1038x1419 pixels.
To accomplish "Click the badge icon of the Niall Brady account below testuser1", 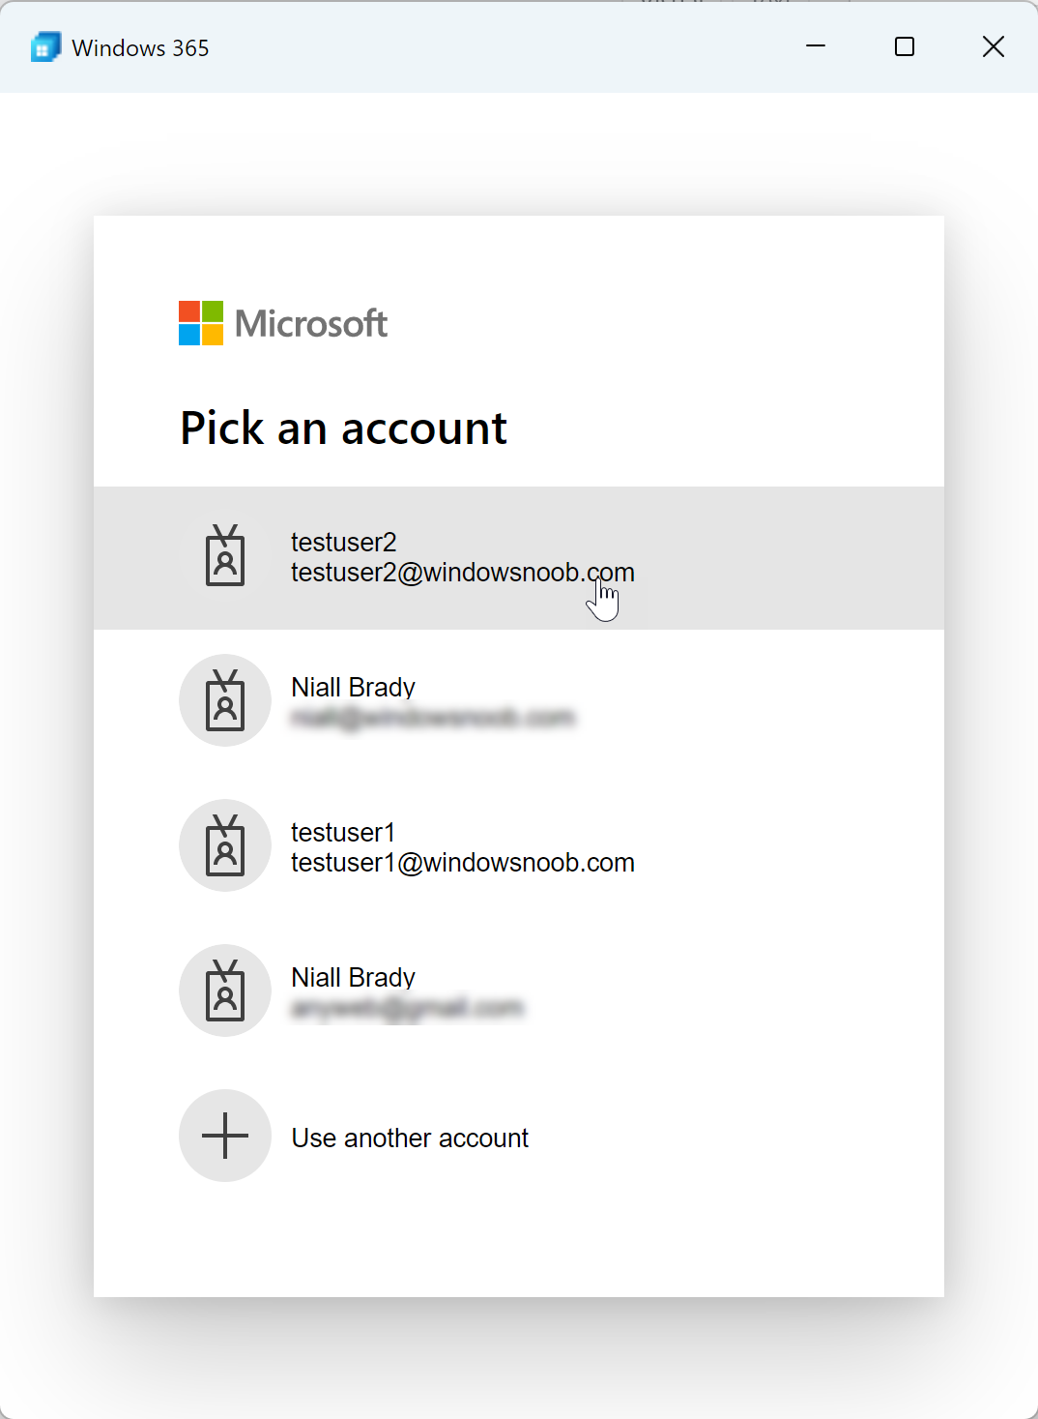I will [225, 990].
